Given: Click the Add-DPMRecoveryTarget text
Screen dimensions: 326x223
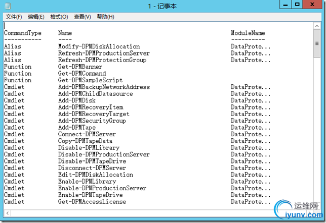Looking at the screenshot, I should pyautogui.click(x=94, y=114).
